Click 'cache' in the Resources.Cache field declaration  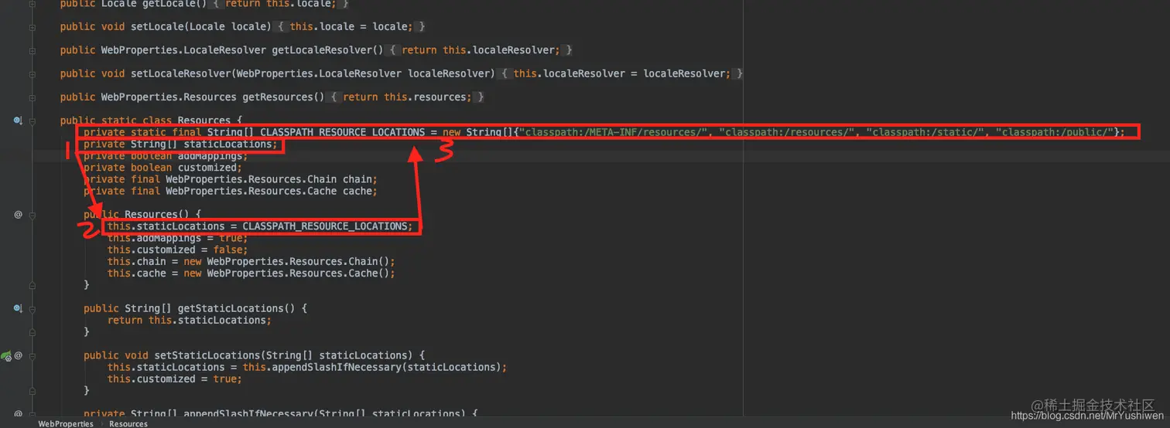pyautogui.click(x=358, y=191)
